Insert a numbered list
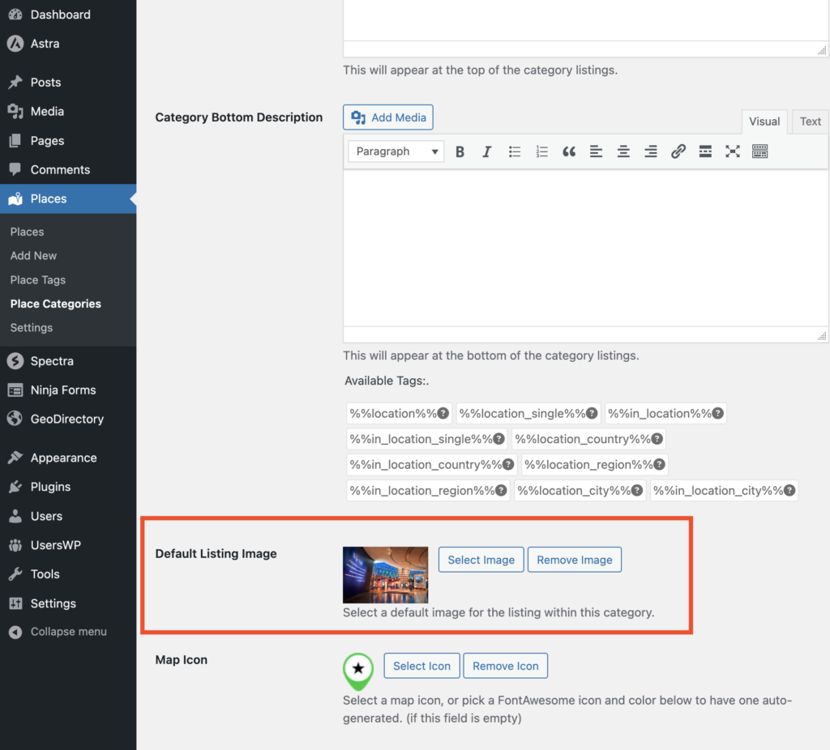 tap(541, 151)
